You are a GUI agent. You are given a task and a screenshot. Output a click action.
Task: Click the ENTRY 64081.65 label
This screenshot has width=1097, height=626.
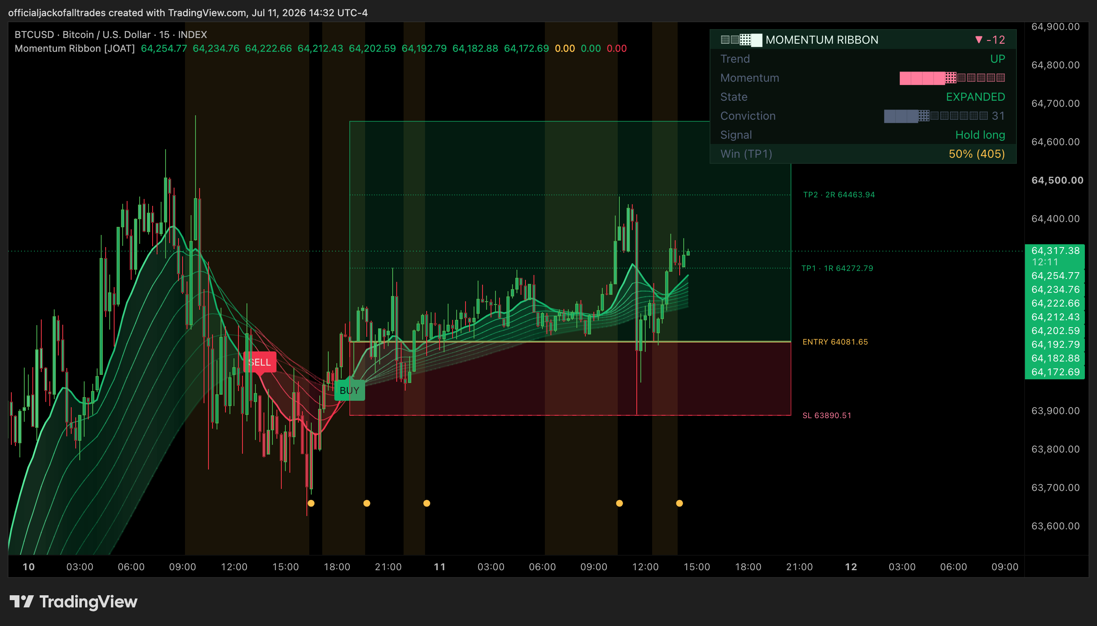click(835, 342)
